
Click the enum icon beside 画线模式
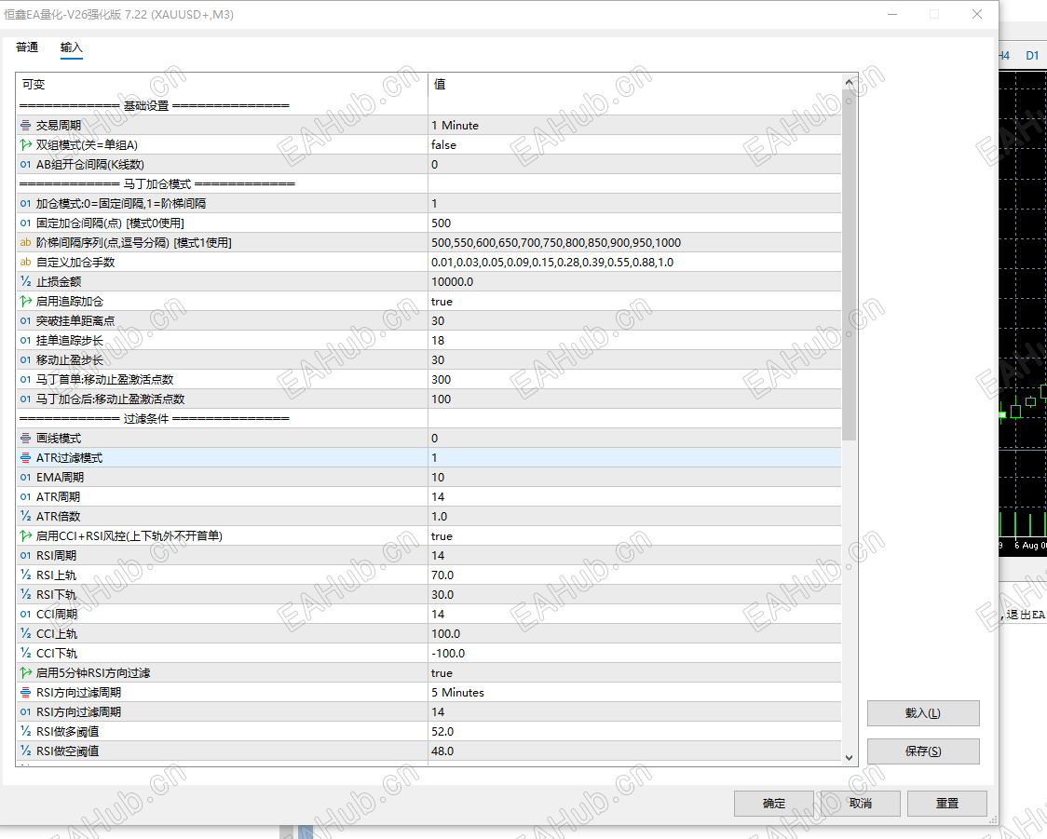[25, 438]
